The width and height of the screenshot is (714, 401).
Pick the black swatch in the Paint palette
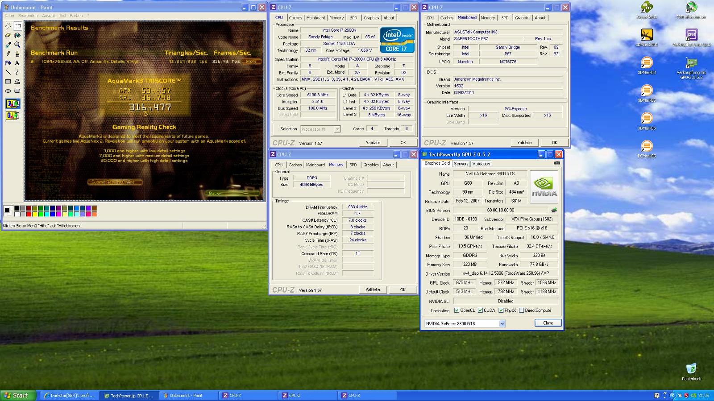coord(17,208)
